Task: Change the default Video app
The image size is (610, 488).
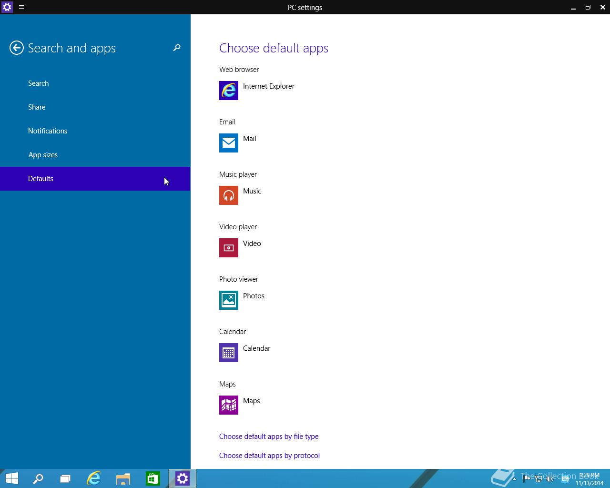Action: [x=252, y=244]
